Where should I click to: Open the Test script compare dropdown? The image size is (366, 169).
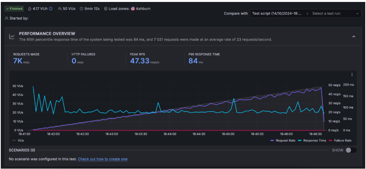(277, 14)
